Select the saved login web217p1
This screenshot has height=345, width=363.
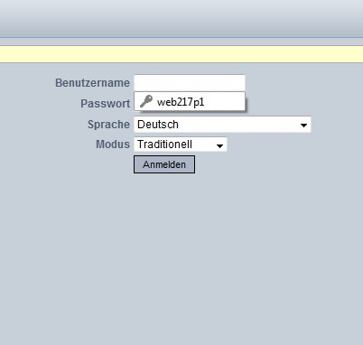pyautogui.click(x=190, y=101)
